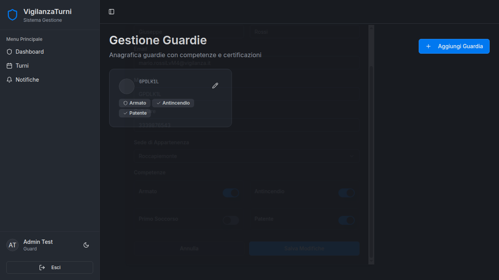
Task: Click the pencil edit icon on the guard card
Action: point(215,86)
